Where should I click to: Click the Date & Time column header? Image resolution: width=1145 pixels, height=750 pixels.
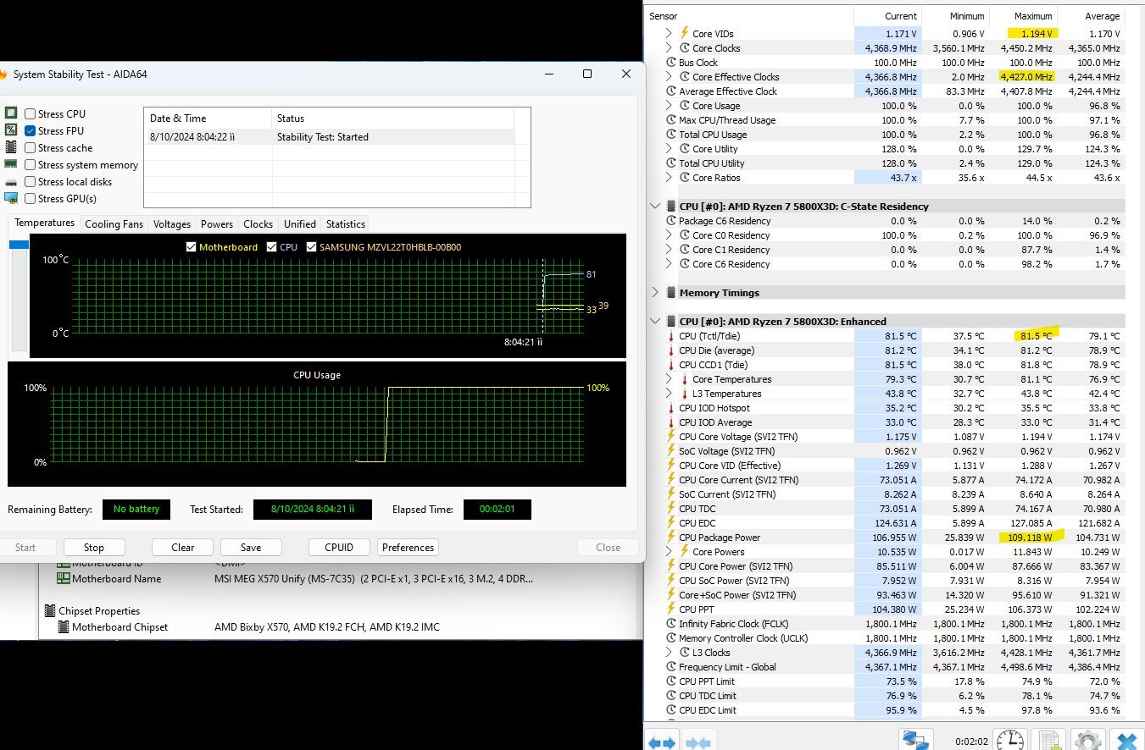coord(208,119)
